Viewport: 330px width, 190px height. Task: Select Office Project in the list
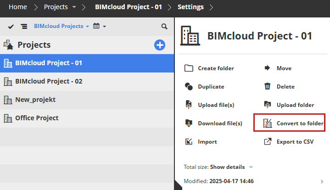click(37, 118)
